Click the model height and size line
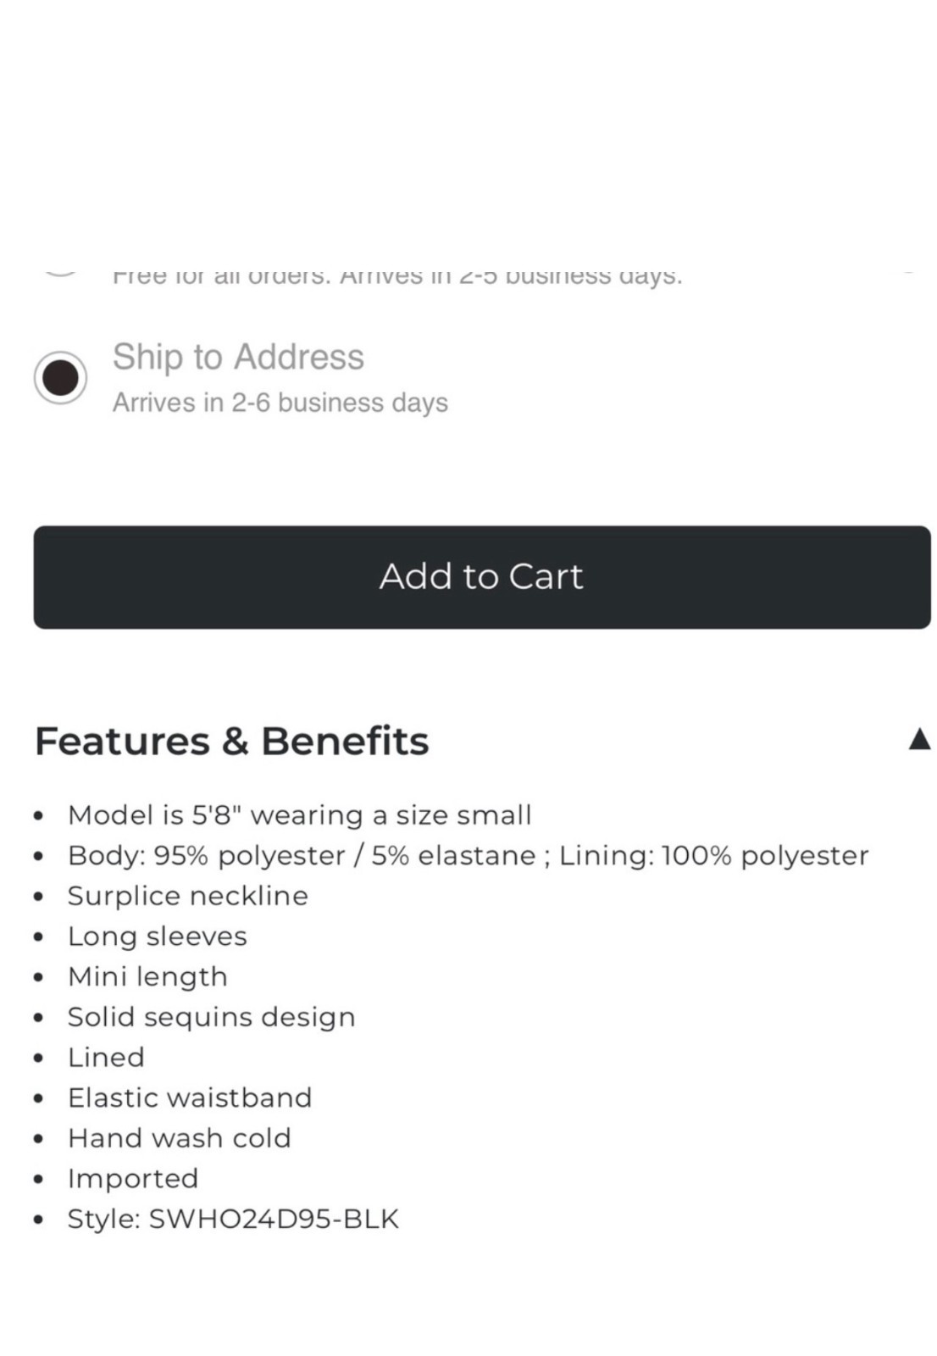Image resolution: width=937 pixels, height=1356 pixels. tap(299, 815)
